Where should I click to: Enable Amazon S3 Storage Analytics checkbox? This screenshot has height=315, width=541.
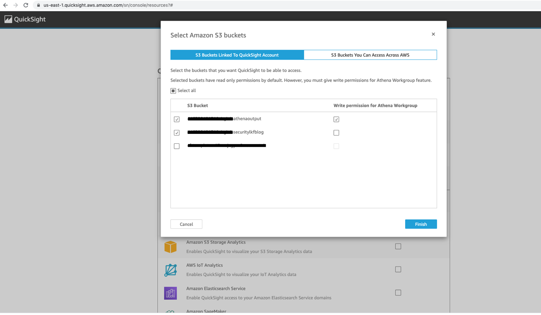(398, 246)
